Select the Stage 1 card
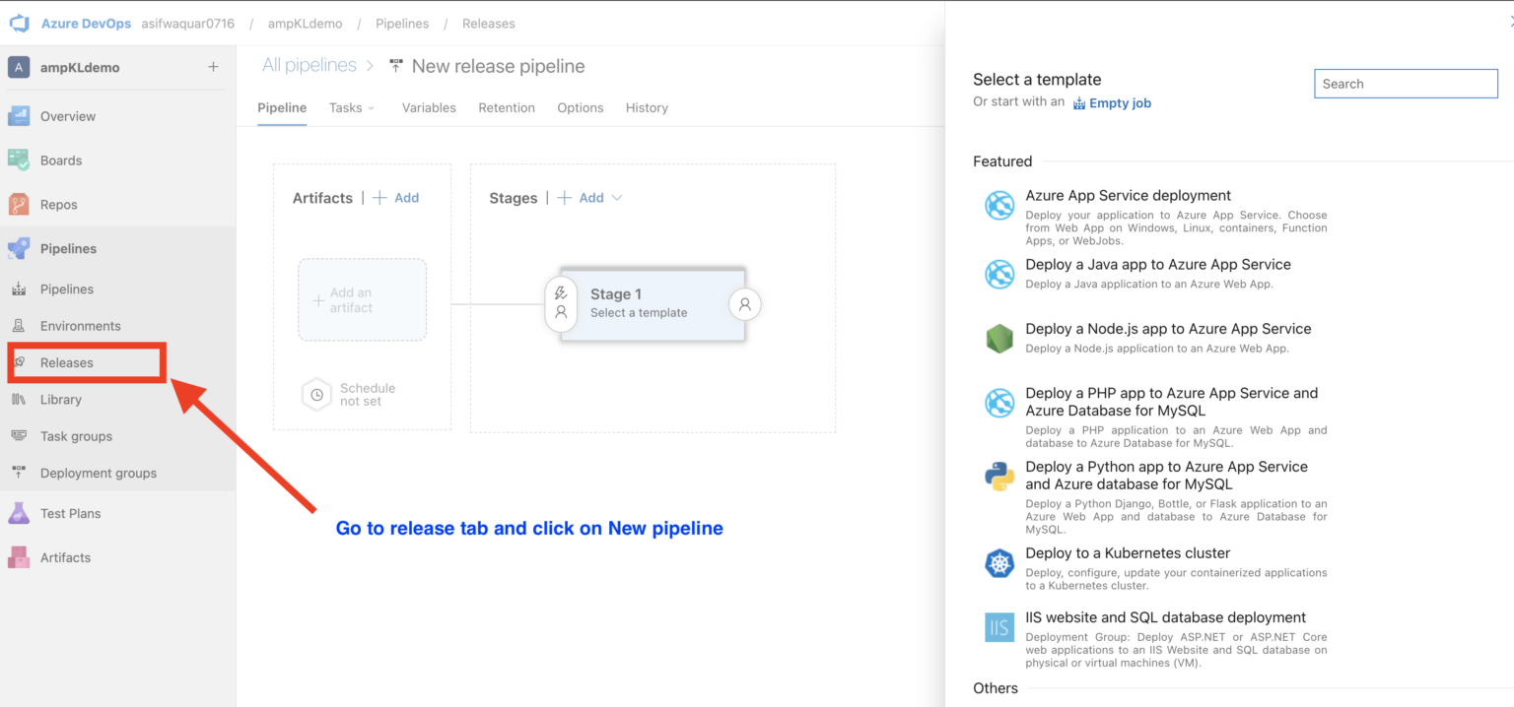1514x707 pixels. coord(653,304)
